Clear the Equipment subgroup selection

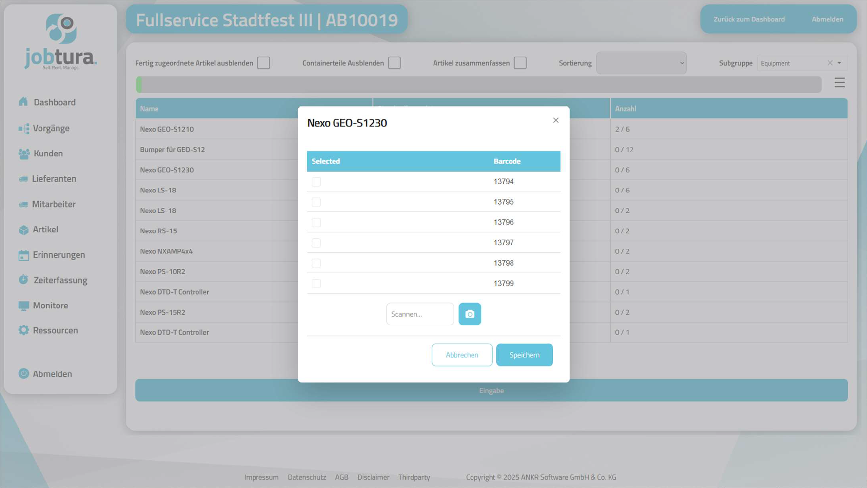coord(830,63)
